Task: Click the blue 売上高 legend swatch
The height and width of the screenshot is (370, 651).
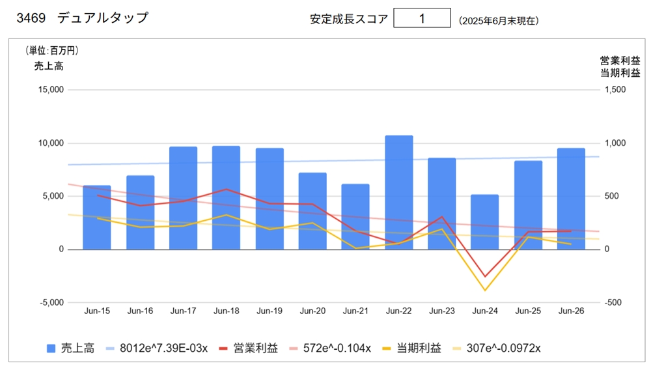Action: [52, 349]
